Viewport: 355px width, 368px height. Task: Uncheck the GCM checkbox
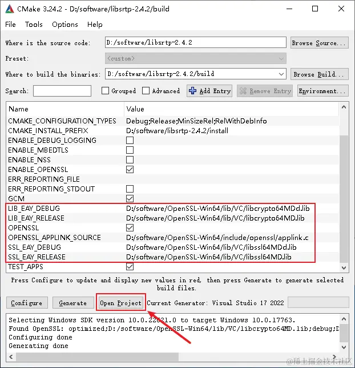pos(130,198)
